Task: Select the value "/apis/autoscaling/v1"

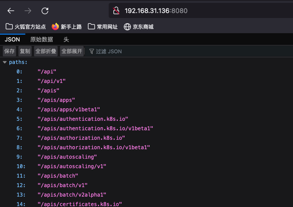Action: point(72,166)
